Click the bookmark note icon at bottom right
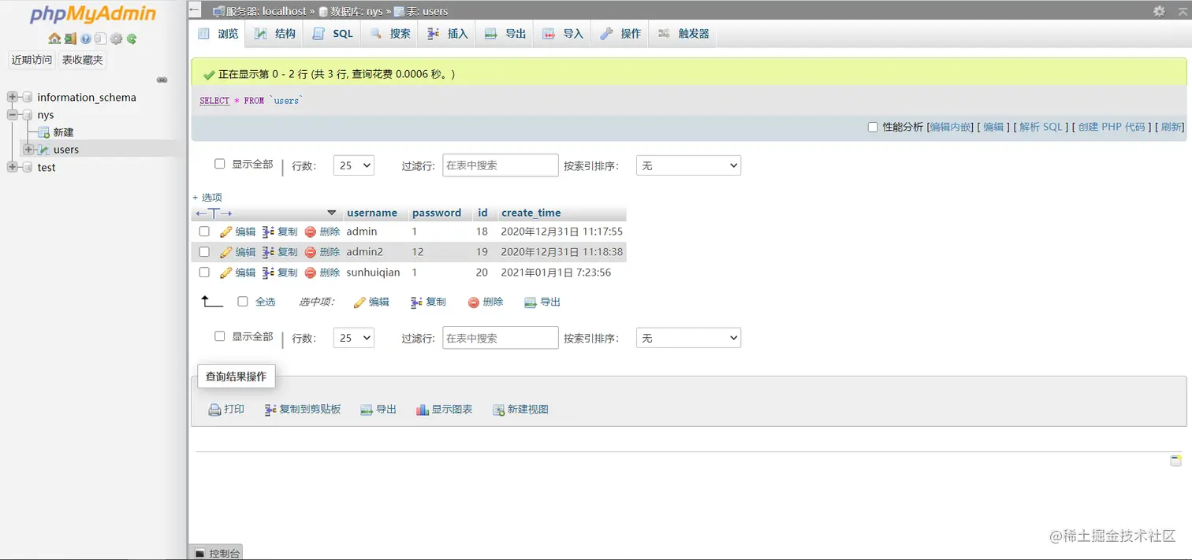Screen dimensions: 1192x560 click(x=1175, y=461)
